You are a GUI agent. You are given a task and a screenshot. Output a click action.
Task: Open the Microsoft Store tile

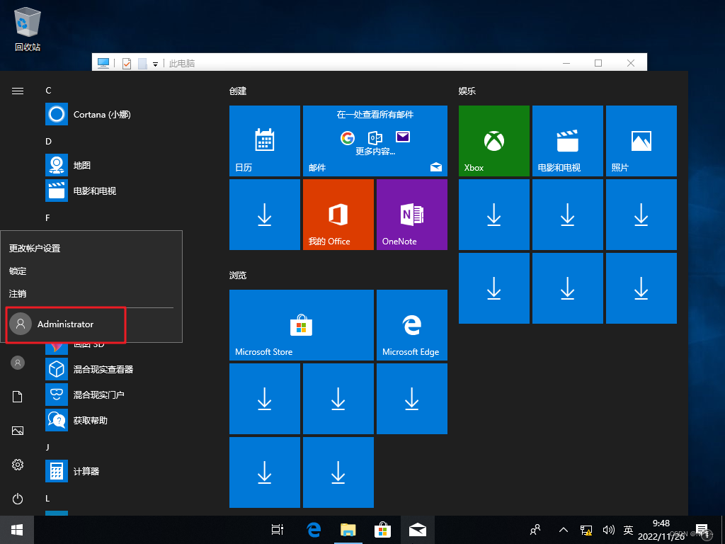[x=302, y=325]
